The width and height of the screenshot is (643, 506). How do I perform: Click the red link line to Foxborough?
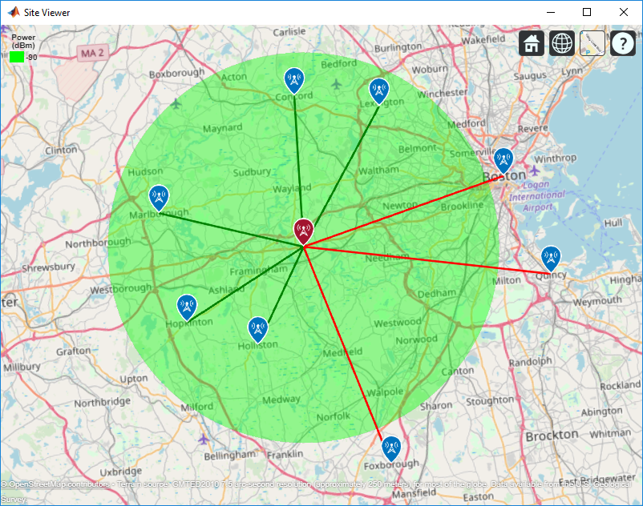(x=343, y=342)
